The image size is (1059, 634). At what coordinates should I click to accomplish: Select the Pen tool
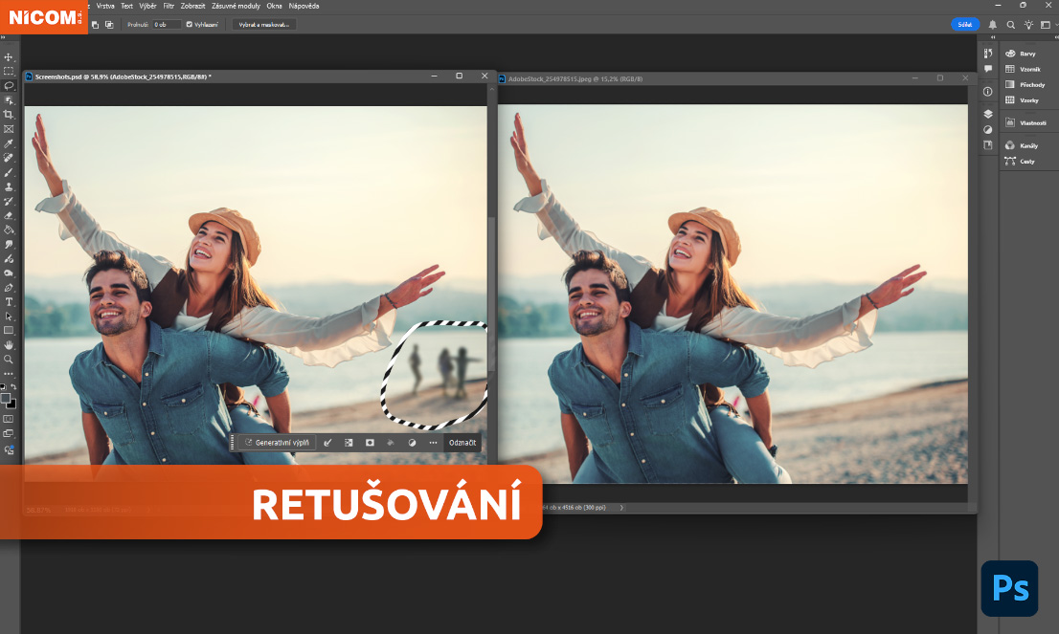[x=9, y=288]
